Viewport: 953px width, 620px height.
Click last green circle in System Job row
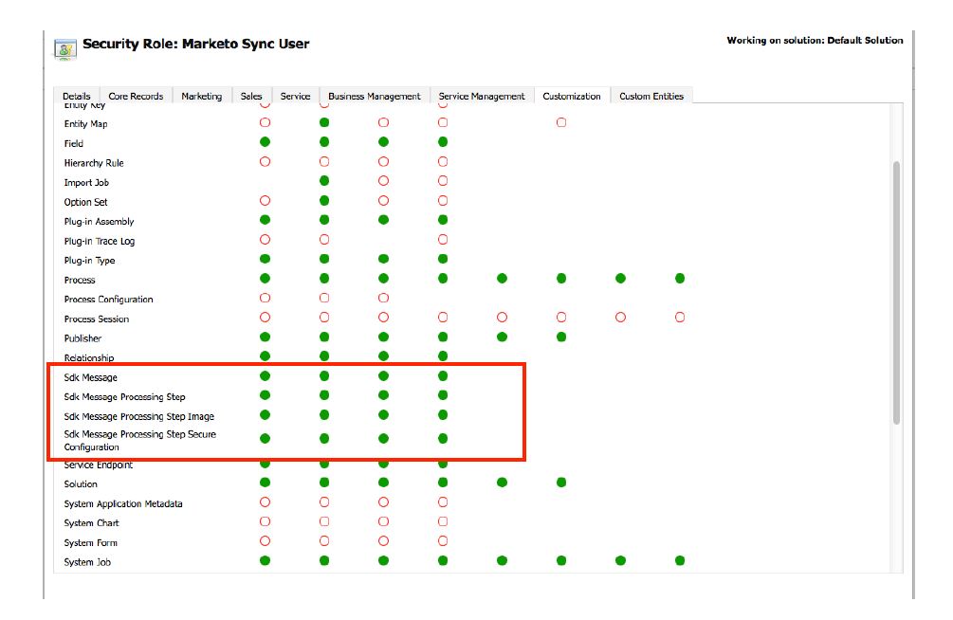[x=680, y=561]
